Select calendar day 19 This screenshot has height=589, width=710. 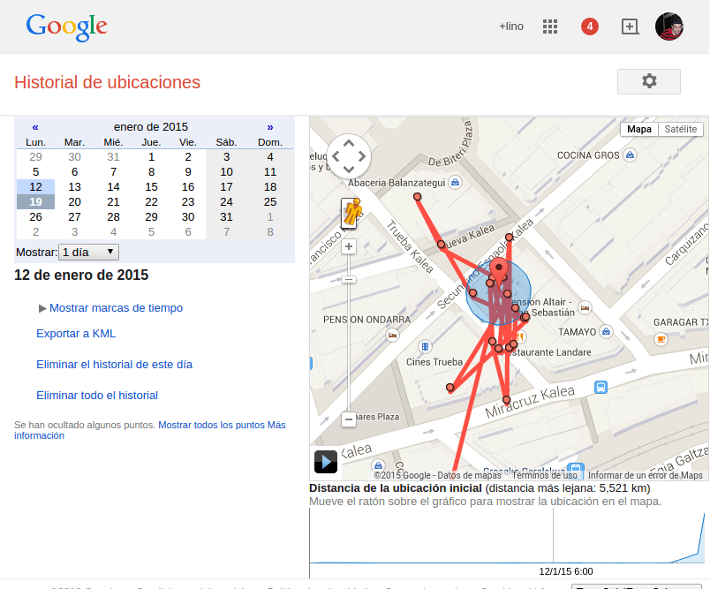[36, 202]
